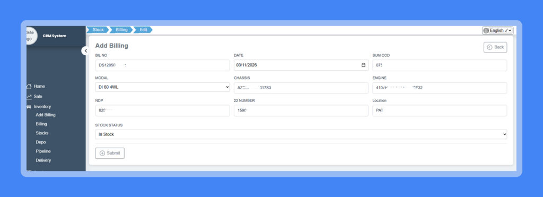Open the Home menu item
This screenshot has height=197, width=543.
coord(39,87)
